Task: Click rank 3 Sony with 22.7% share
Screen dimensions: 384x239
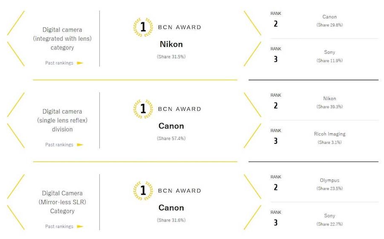Action: coord(329,216)
